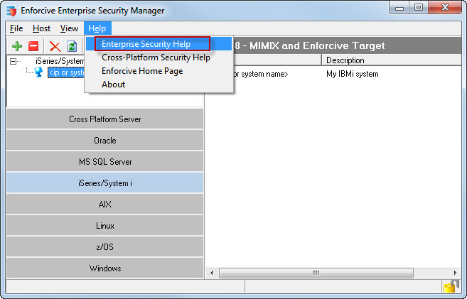
Task: Click the red X delete icon
Action: pos(55,46)
